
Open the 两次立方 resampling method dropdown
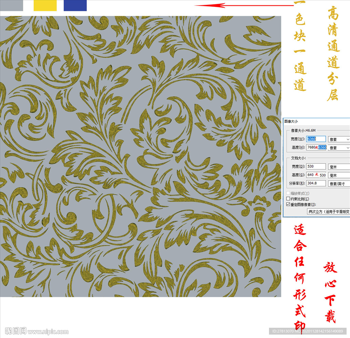[328, 212]
